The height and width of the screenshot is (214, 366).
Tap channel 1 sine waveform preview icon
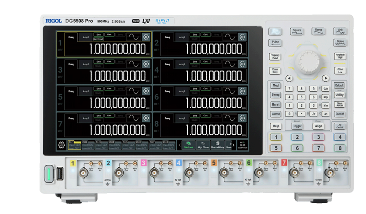pos(134,37)
